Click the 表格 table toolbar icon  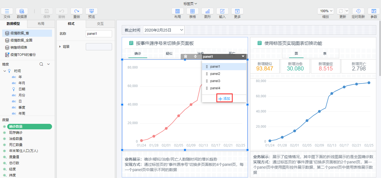click(192, 11)
